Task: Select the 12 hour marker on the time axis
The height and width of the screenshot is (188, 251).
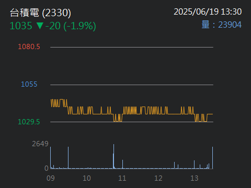Action: point(158,178)
